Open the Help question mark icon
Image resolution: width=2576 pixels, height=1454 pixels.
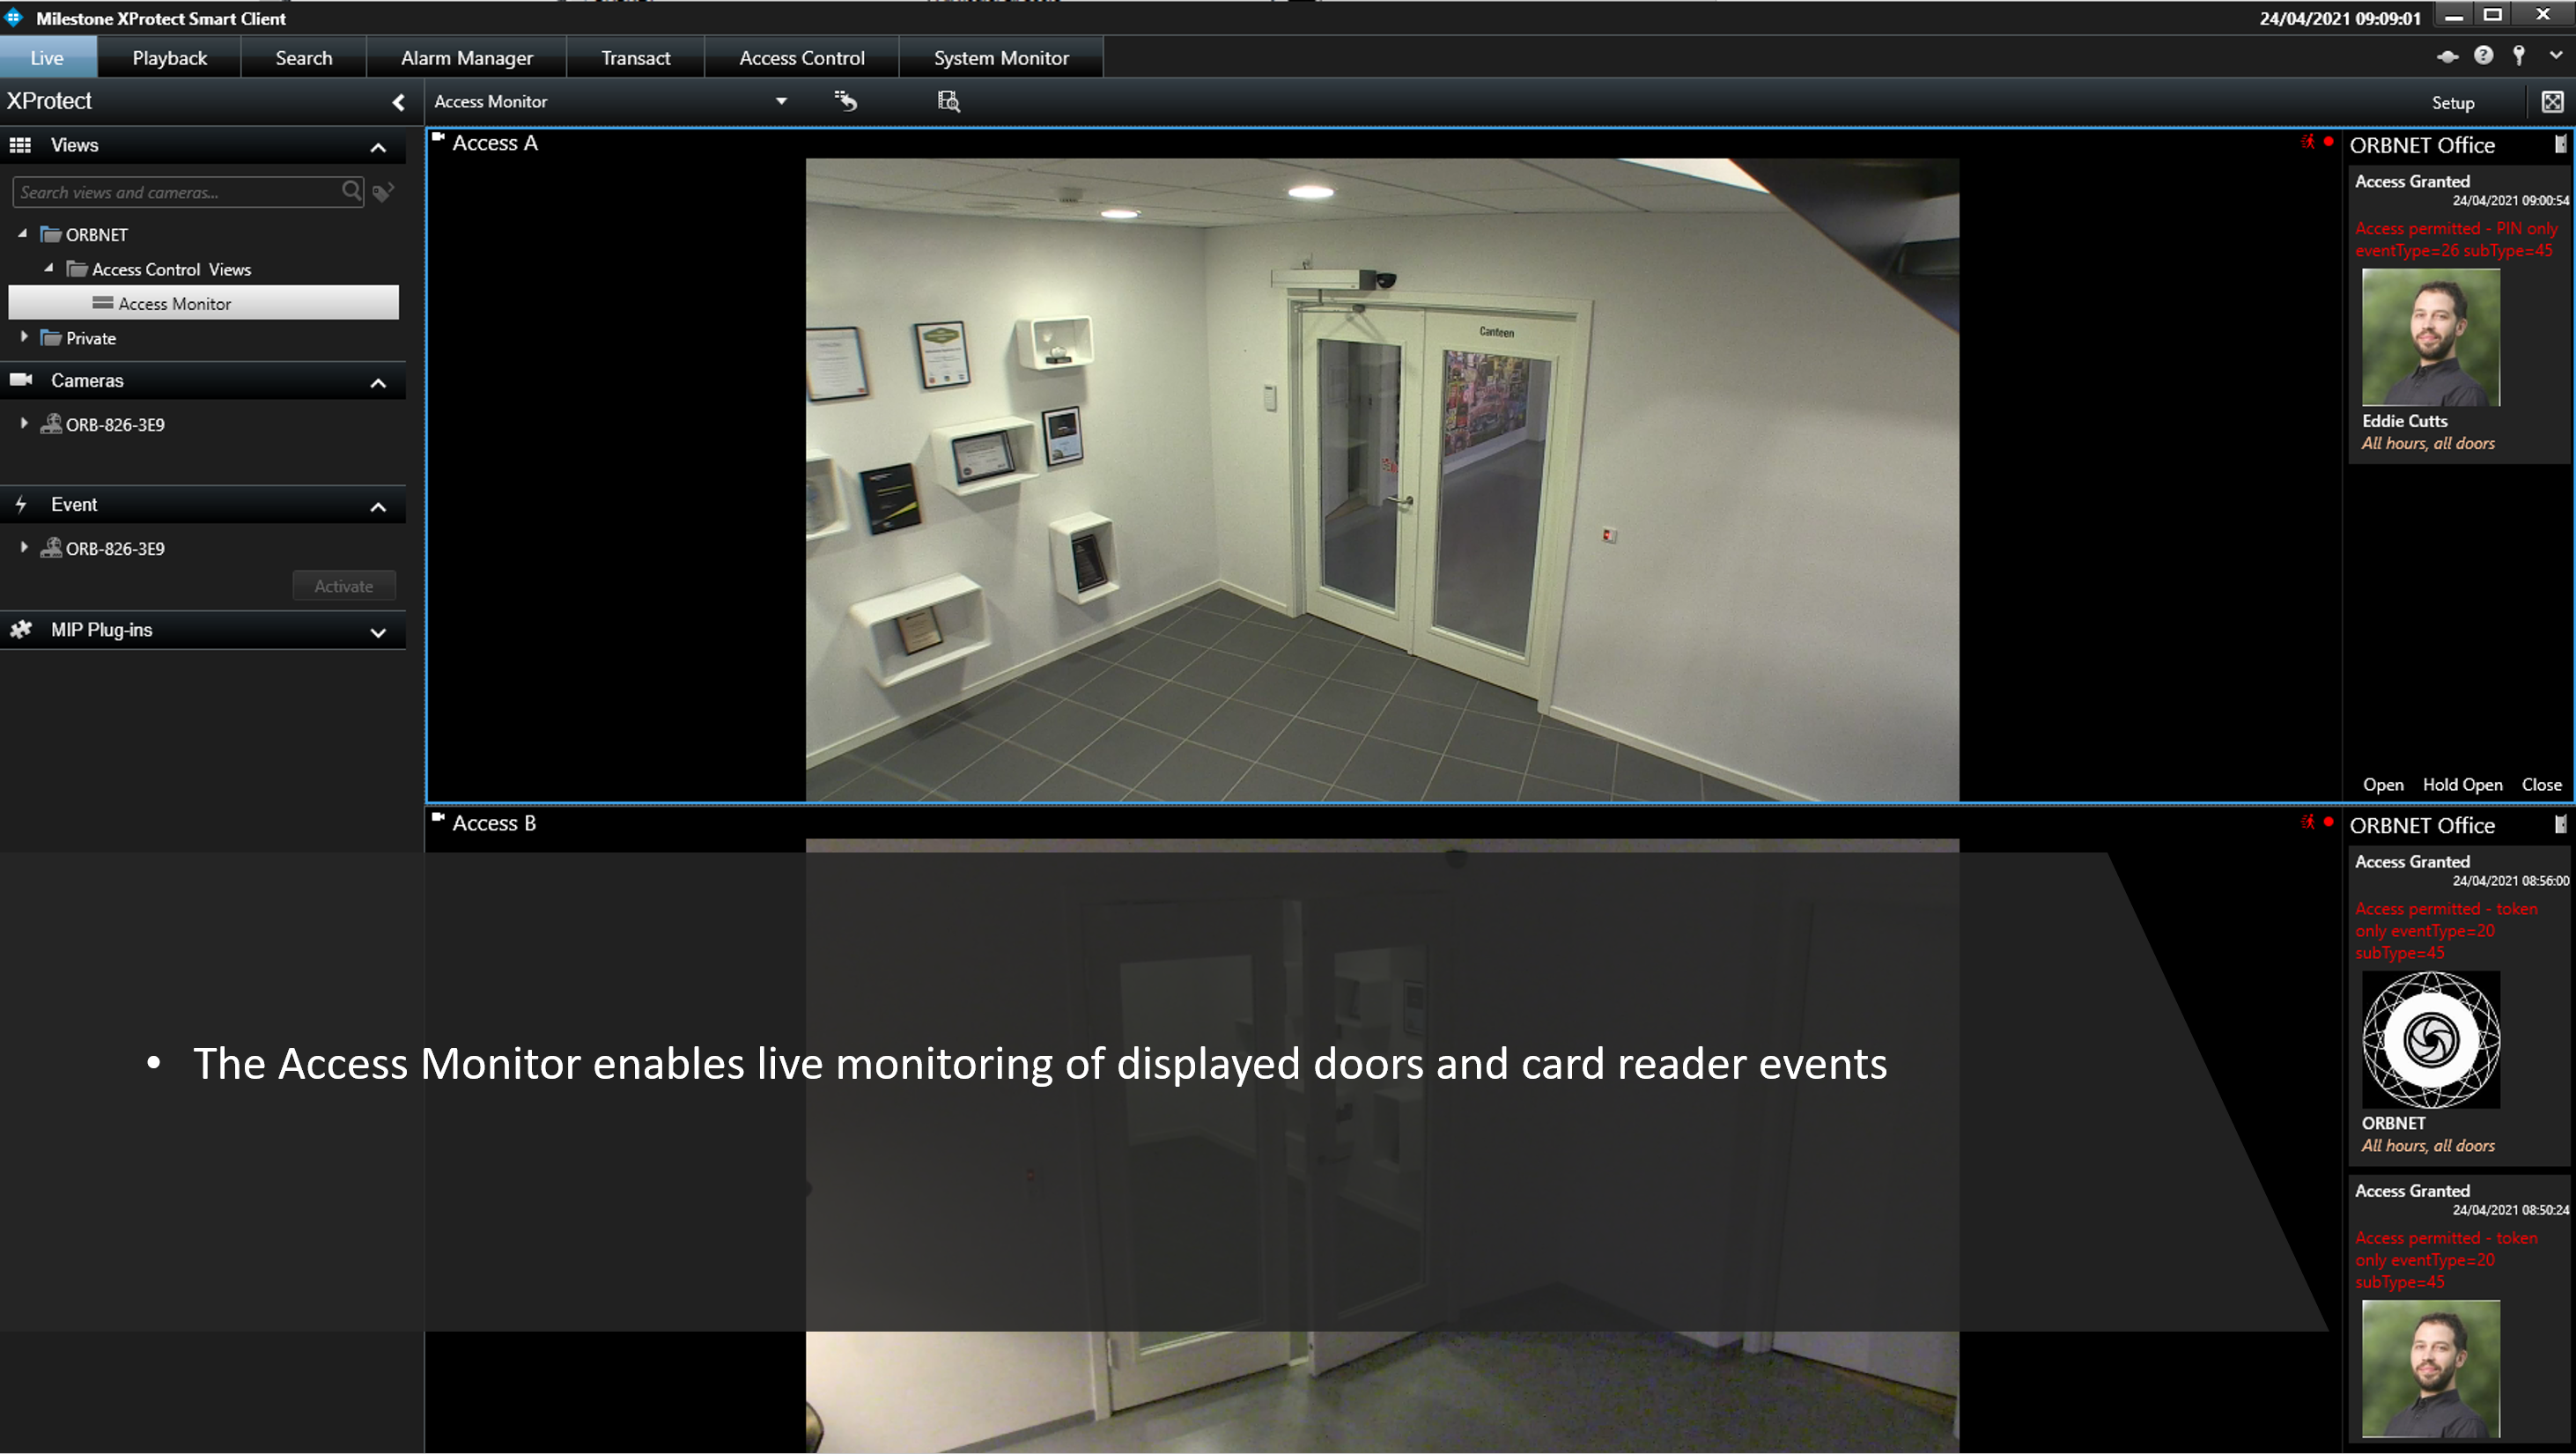(2484, 56)
